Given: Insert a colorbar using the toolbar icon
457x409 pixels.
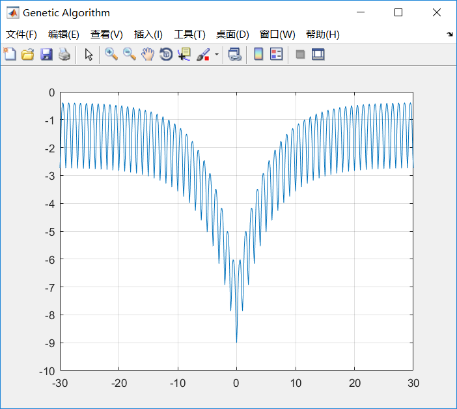Looking at the screenshot, I should coord(258,54).
